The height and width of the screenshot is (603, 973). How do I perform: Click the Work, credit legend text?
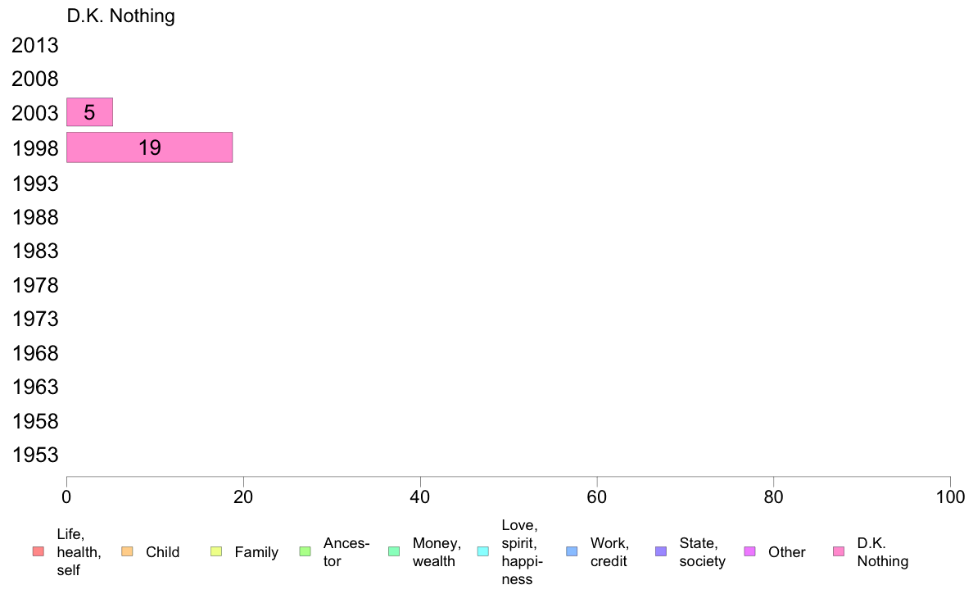[609, 552]
